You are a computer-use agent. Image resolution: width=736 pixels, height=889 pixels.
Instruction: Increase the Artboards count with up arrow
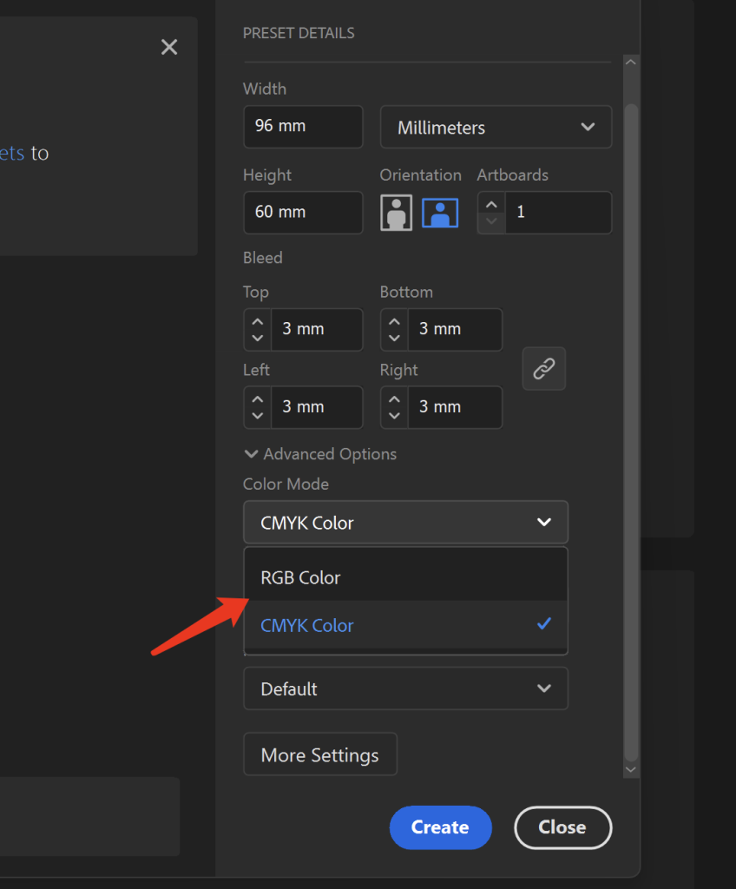click(x=491, y=204)
